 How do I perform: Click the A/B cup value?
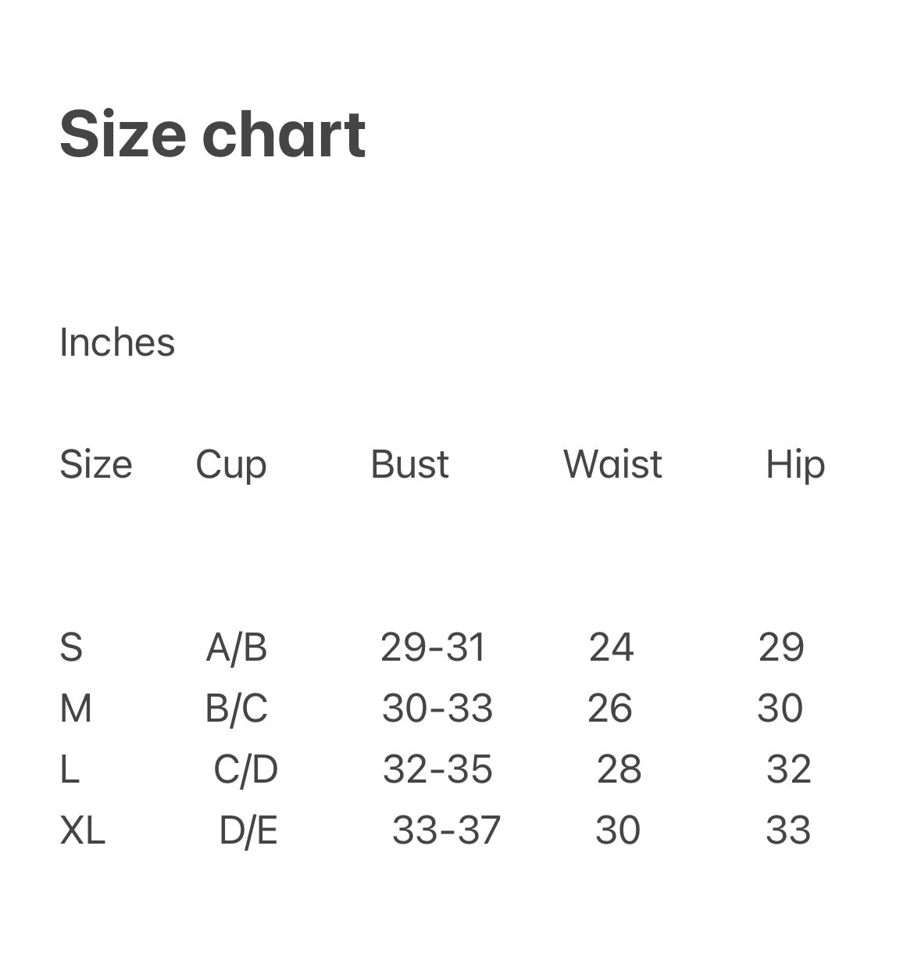point(237,647)
